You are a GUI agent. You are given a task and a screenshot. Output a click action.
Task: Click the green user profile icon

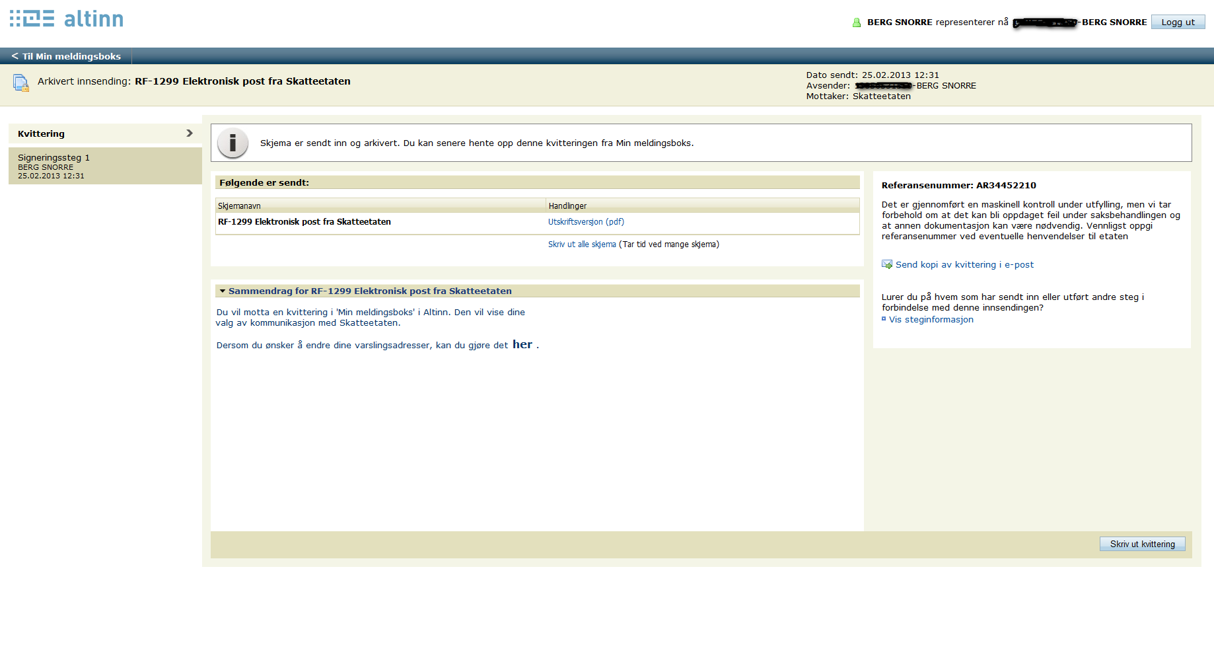click(857, 22)
